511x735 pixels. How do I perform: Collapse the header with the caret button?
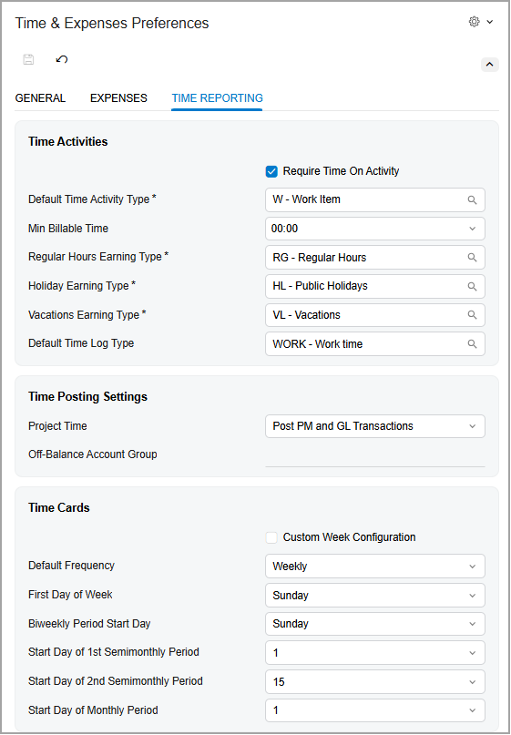tap(489, 65)
